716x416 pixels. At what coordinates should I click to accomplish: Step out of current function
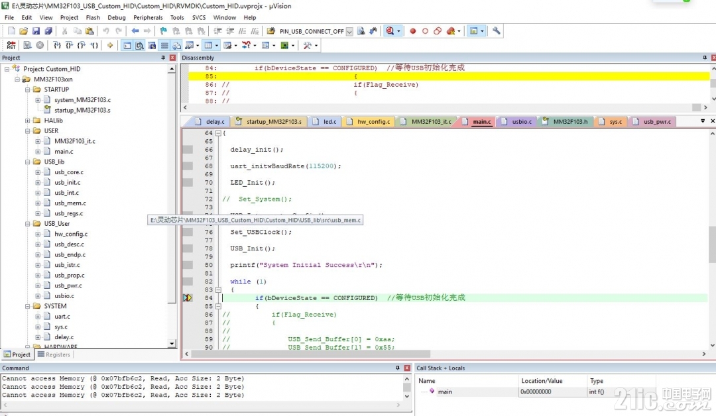82,45
